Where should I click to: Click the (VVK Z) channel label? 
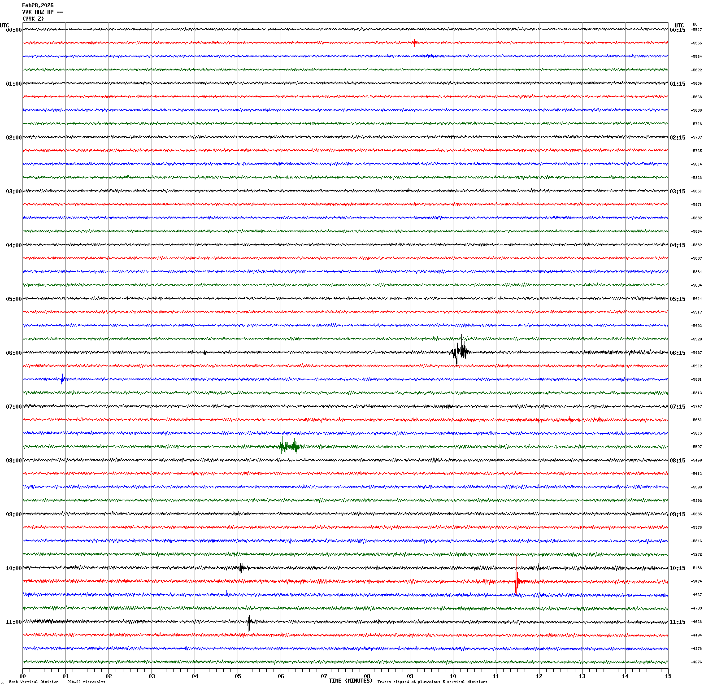(x=33, y=19)
